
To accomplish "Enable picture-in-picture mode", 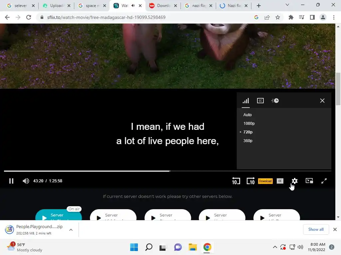I will point(309,181).
